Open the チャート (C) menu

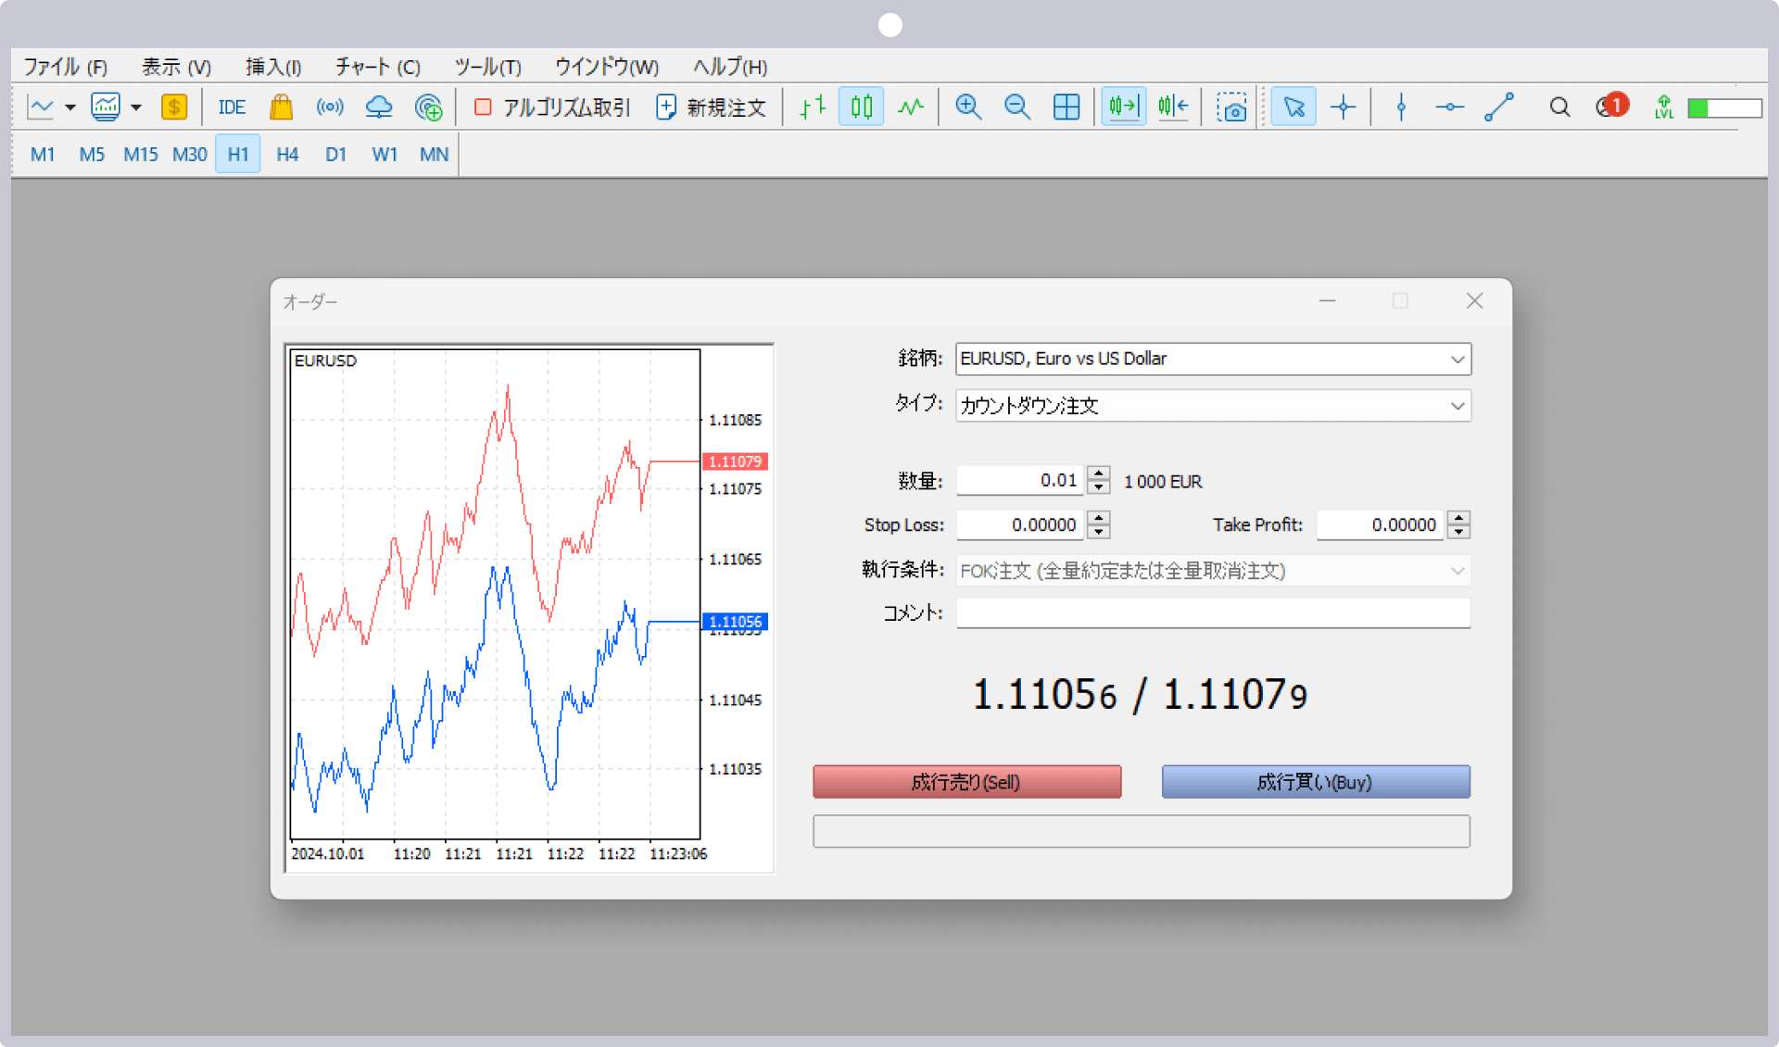point(378,67)
